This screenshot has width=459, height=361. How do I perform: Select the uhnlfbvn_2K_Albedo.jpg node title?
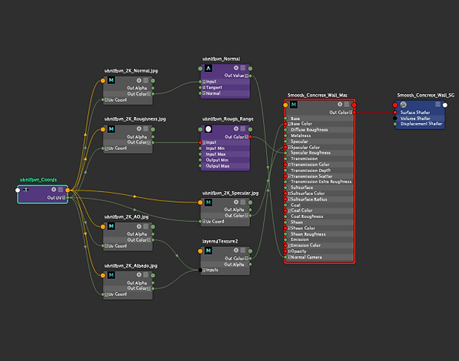point(131,266)
